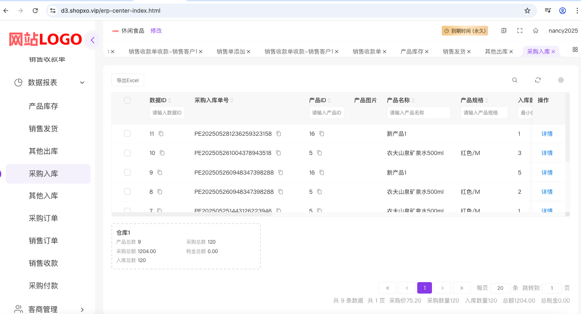This screenshot has width=581, height=314.
Task: Open 销售收款 report in the sidebar
Action: click(43, 263)
